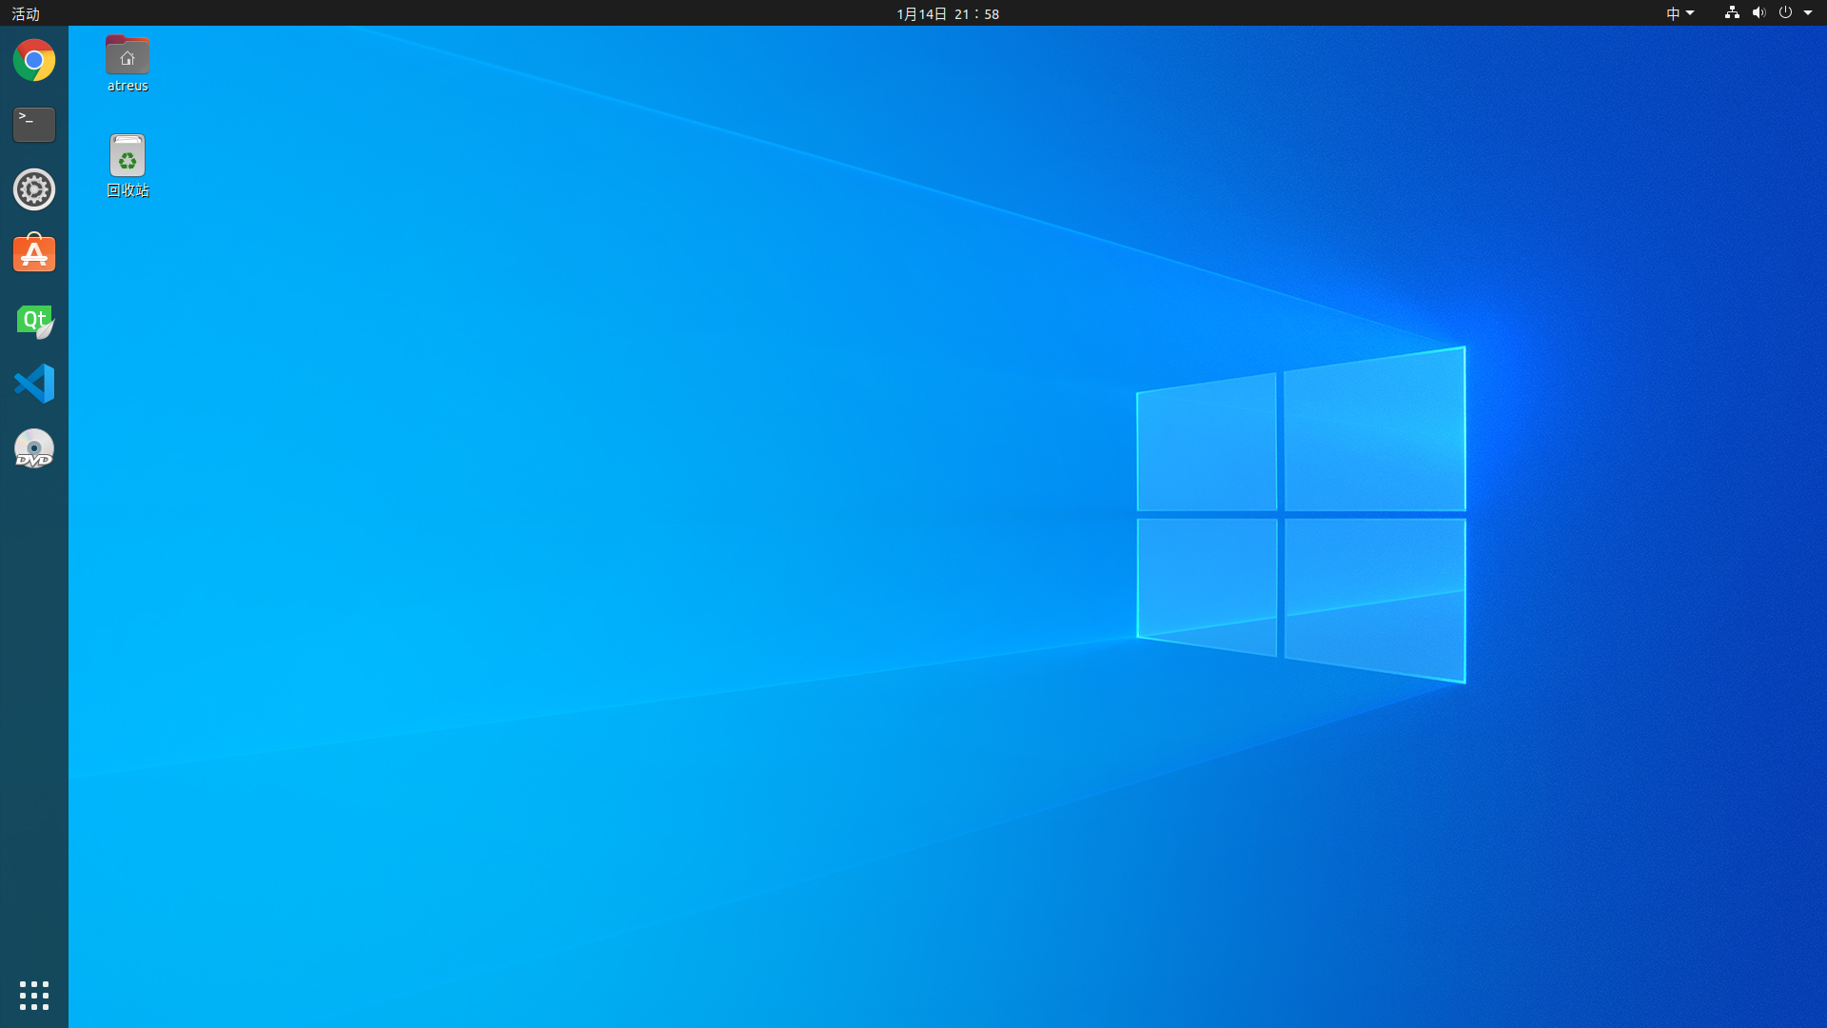Show all applications grid button
Viewport: 1827px width, 1028px height.
(x=34, y=995)
